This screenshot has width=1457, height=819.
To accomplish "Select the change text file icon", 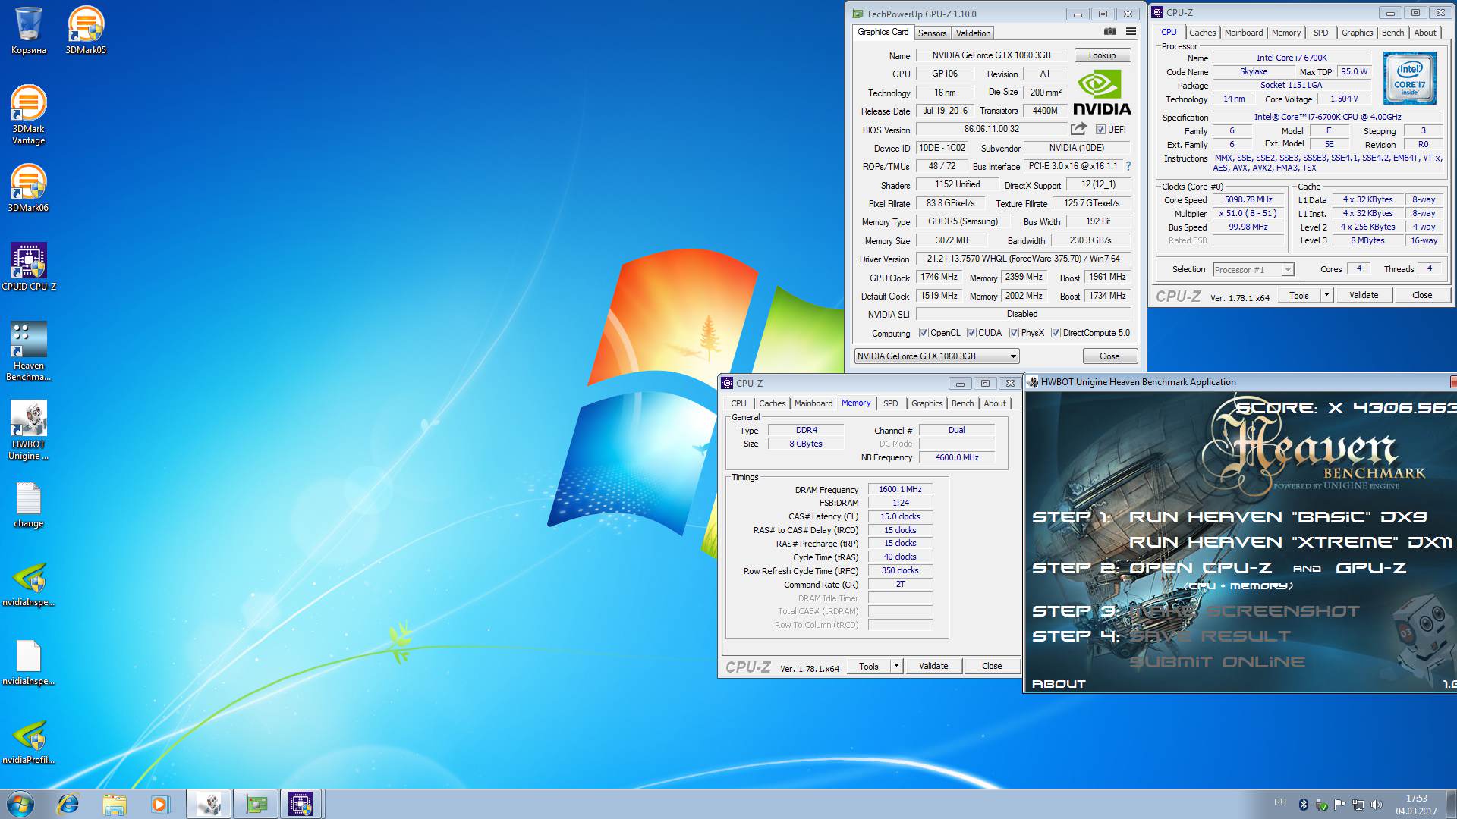I will pyautogui.click(x=29, y=505).
